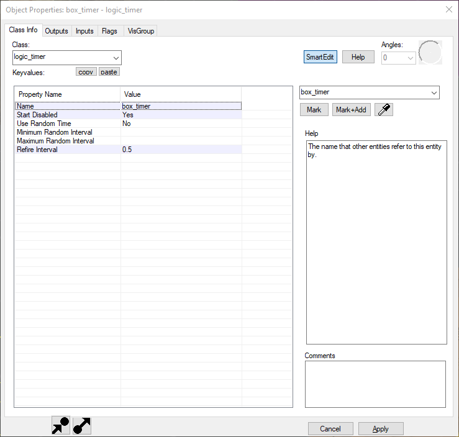Click the copy keyvalues button
459x437 pixels.
[x=86, y=71]
